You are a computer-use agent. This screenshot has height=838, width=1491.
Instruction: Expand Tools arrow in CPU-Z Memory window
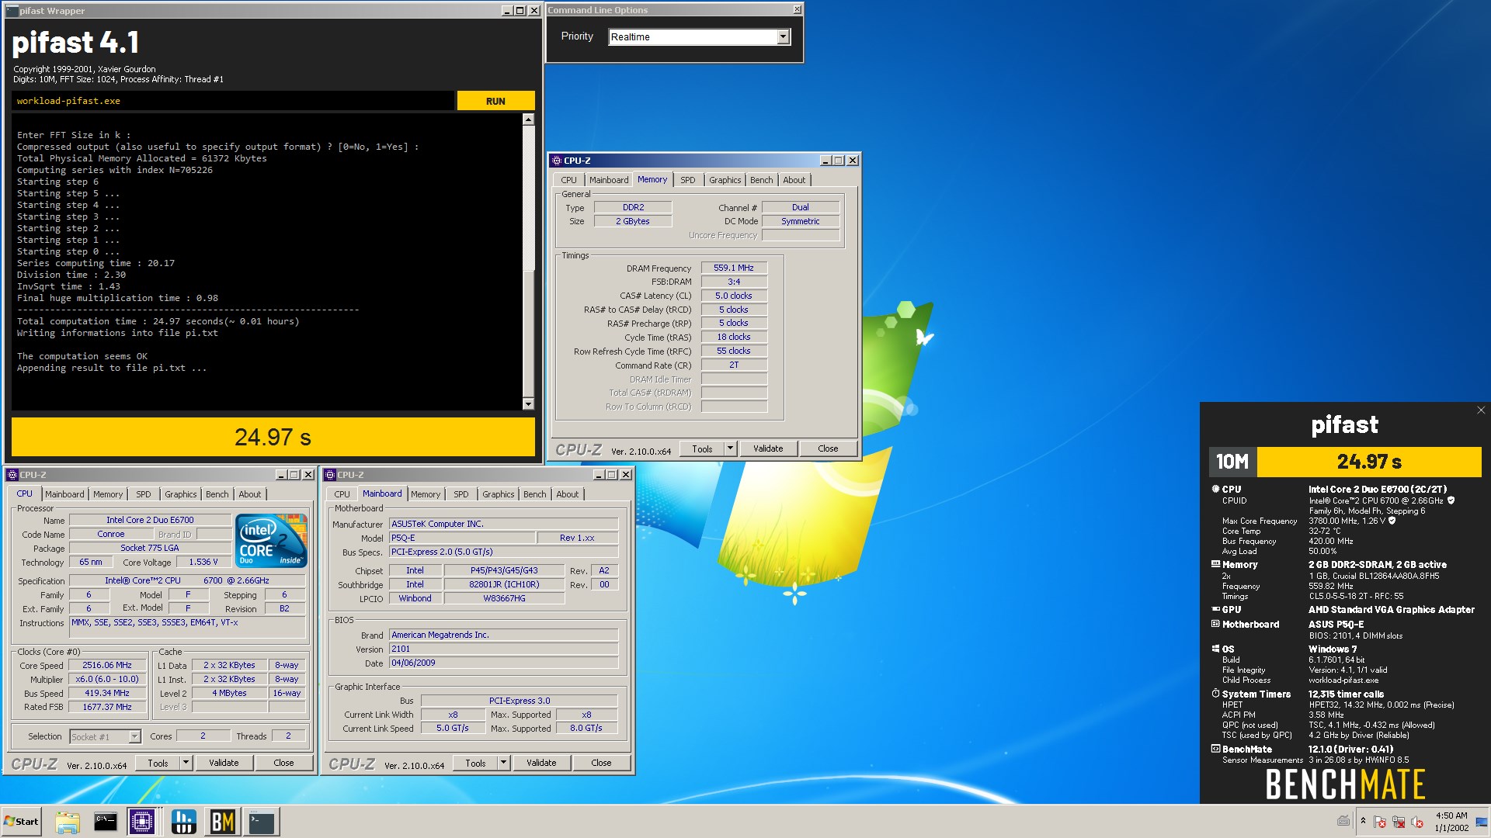(x=730, y=448)
